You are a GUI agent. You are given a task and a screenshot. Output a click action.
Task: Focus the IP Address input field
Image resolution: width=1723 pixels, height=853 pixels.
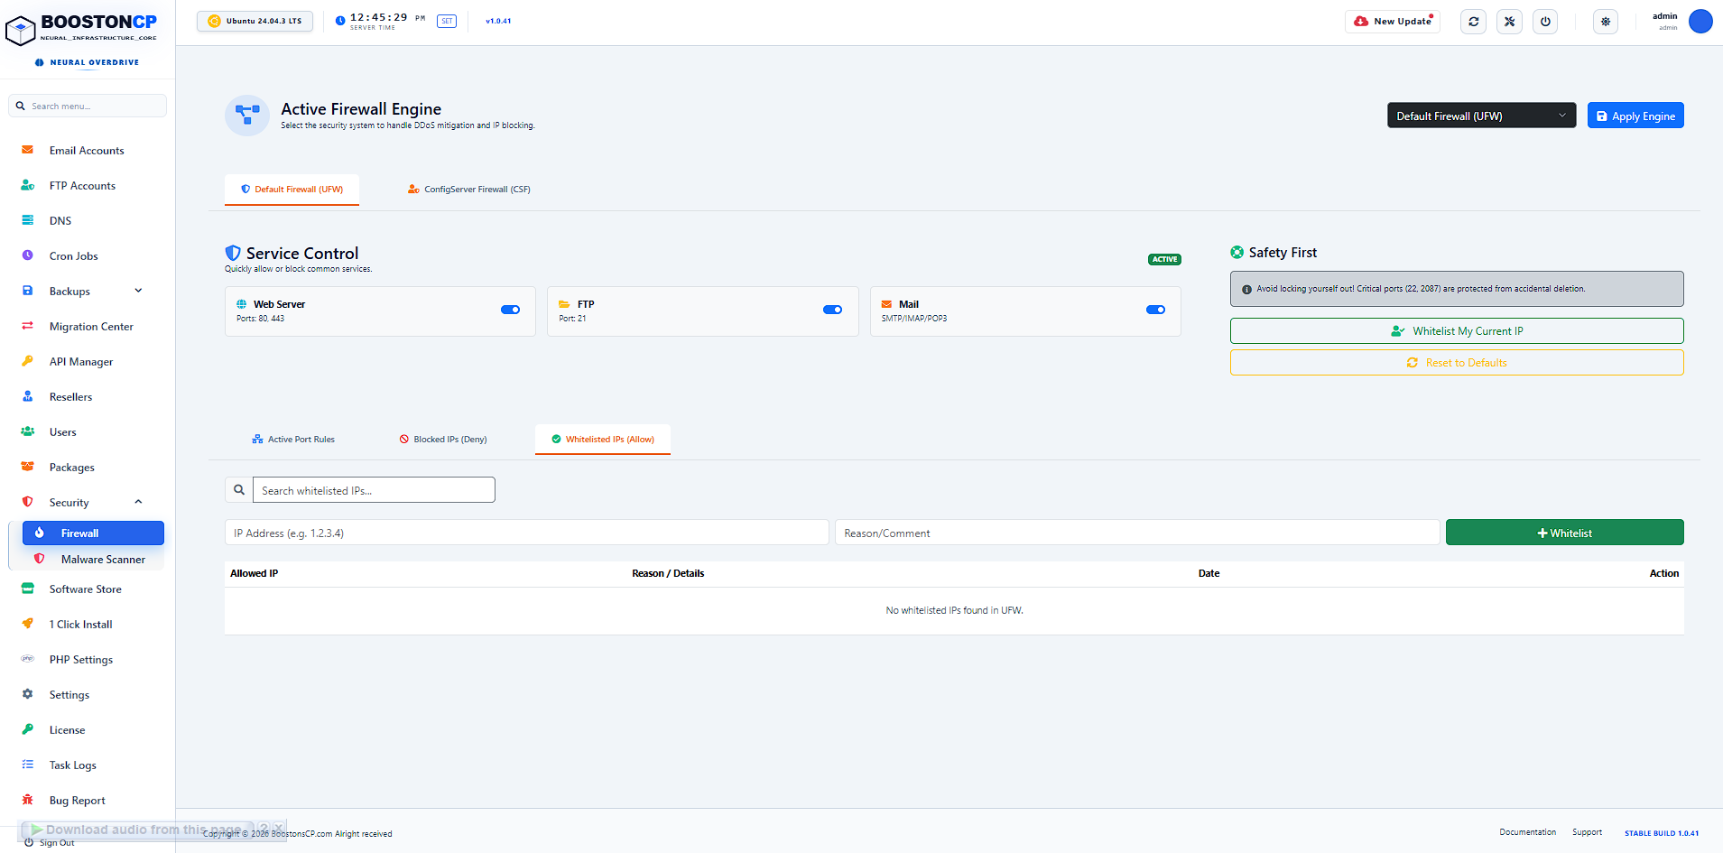pyautogui.click(x=526, y=533)
